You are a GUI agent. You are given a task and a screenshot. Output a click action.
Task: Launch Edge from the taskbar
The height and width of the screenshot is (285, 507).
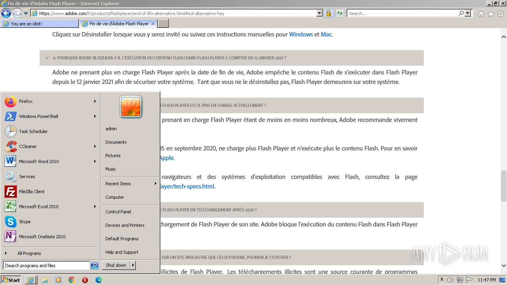pos(99,280)
